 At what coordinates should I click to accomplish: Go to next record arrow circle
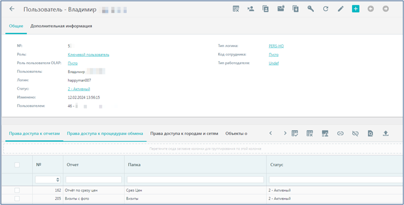pyautogui.click(x=386, y=9)
